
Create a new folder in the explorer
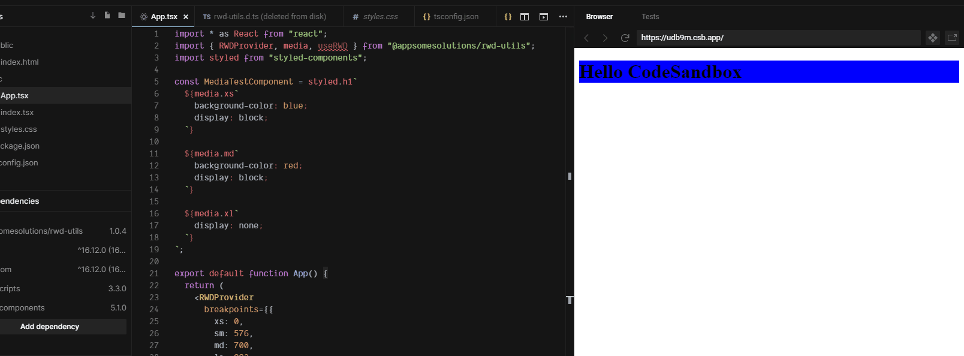tap(122, 16)
